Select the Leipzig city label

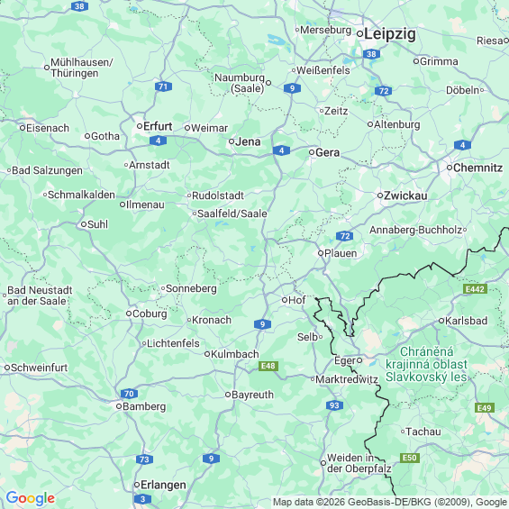coord(389,33)
